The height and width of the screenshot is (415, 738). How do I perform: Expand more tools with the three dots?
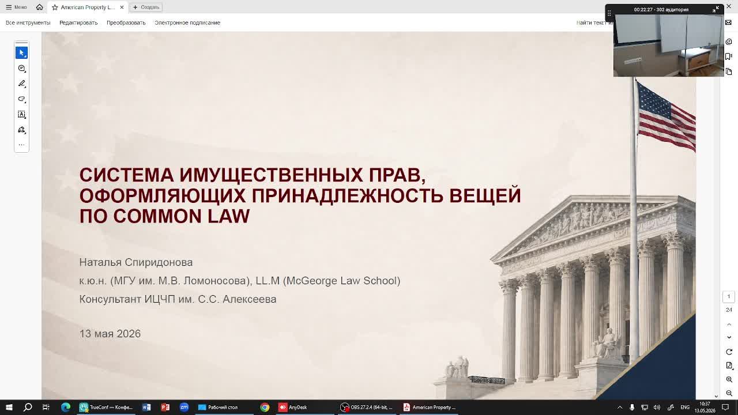point(21,145)
